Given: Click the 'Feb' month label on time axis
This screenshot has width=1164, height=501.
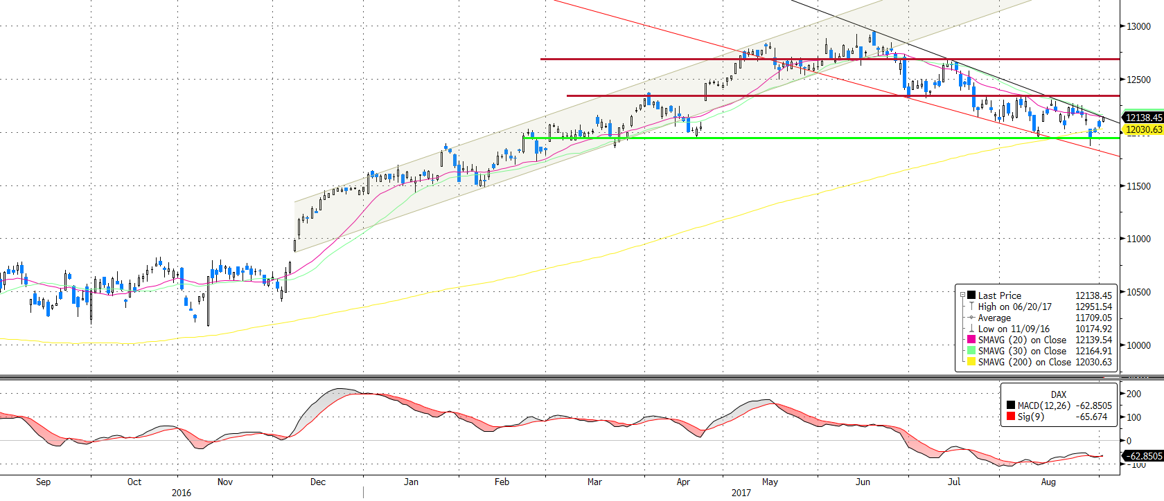Looking at the screenshot, I should (502, 482).
